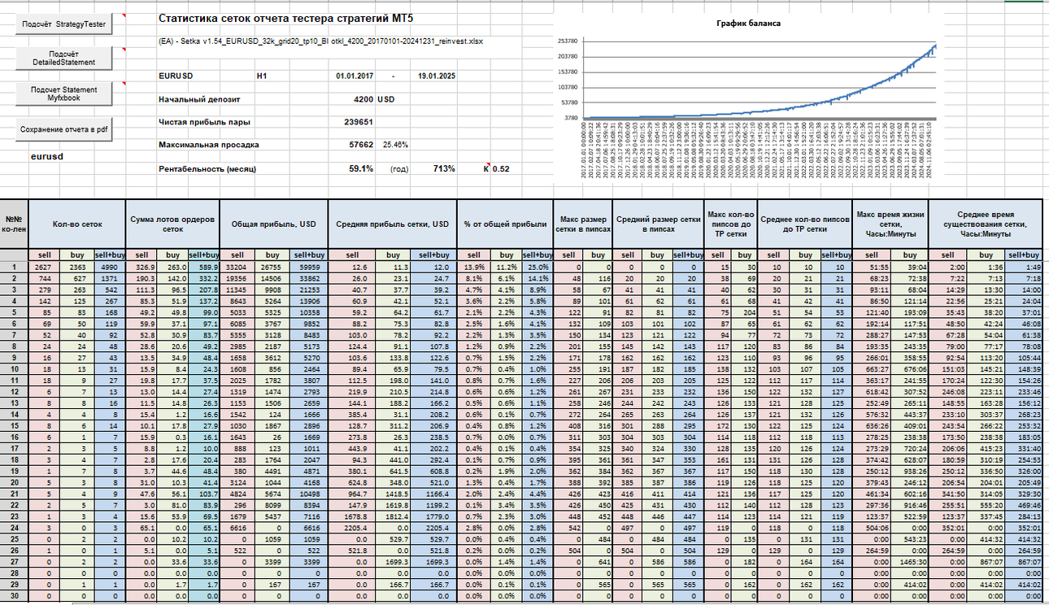Select the average lifetime cell 148:39
The height and width of the screenshot is (605, 1049).
(x=1024, y=368)
